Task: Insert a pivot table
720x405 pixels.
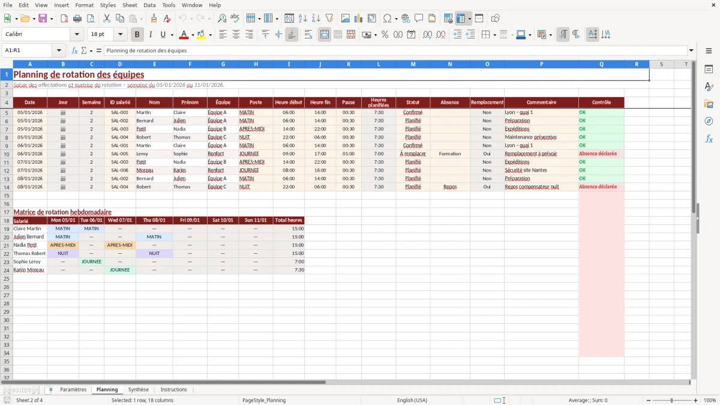Action: [x=372, y=19]
